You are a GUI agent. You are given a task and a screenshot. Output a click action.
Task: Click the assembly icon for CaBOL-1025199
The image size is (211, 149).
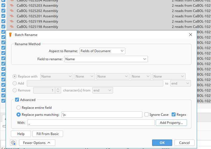pyautogui.click(x=12, y=21)
